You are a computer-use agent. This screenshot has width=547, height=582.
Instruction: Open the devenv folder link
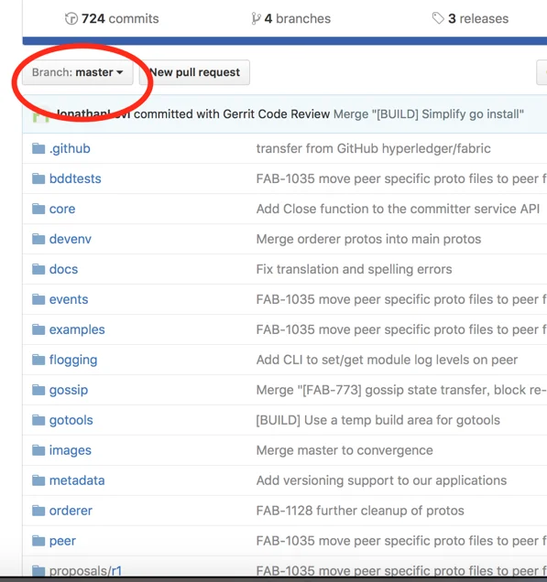[x=71, y=239]
